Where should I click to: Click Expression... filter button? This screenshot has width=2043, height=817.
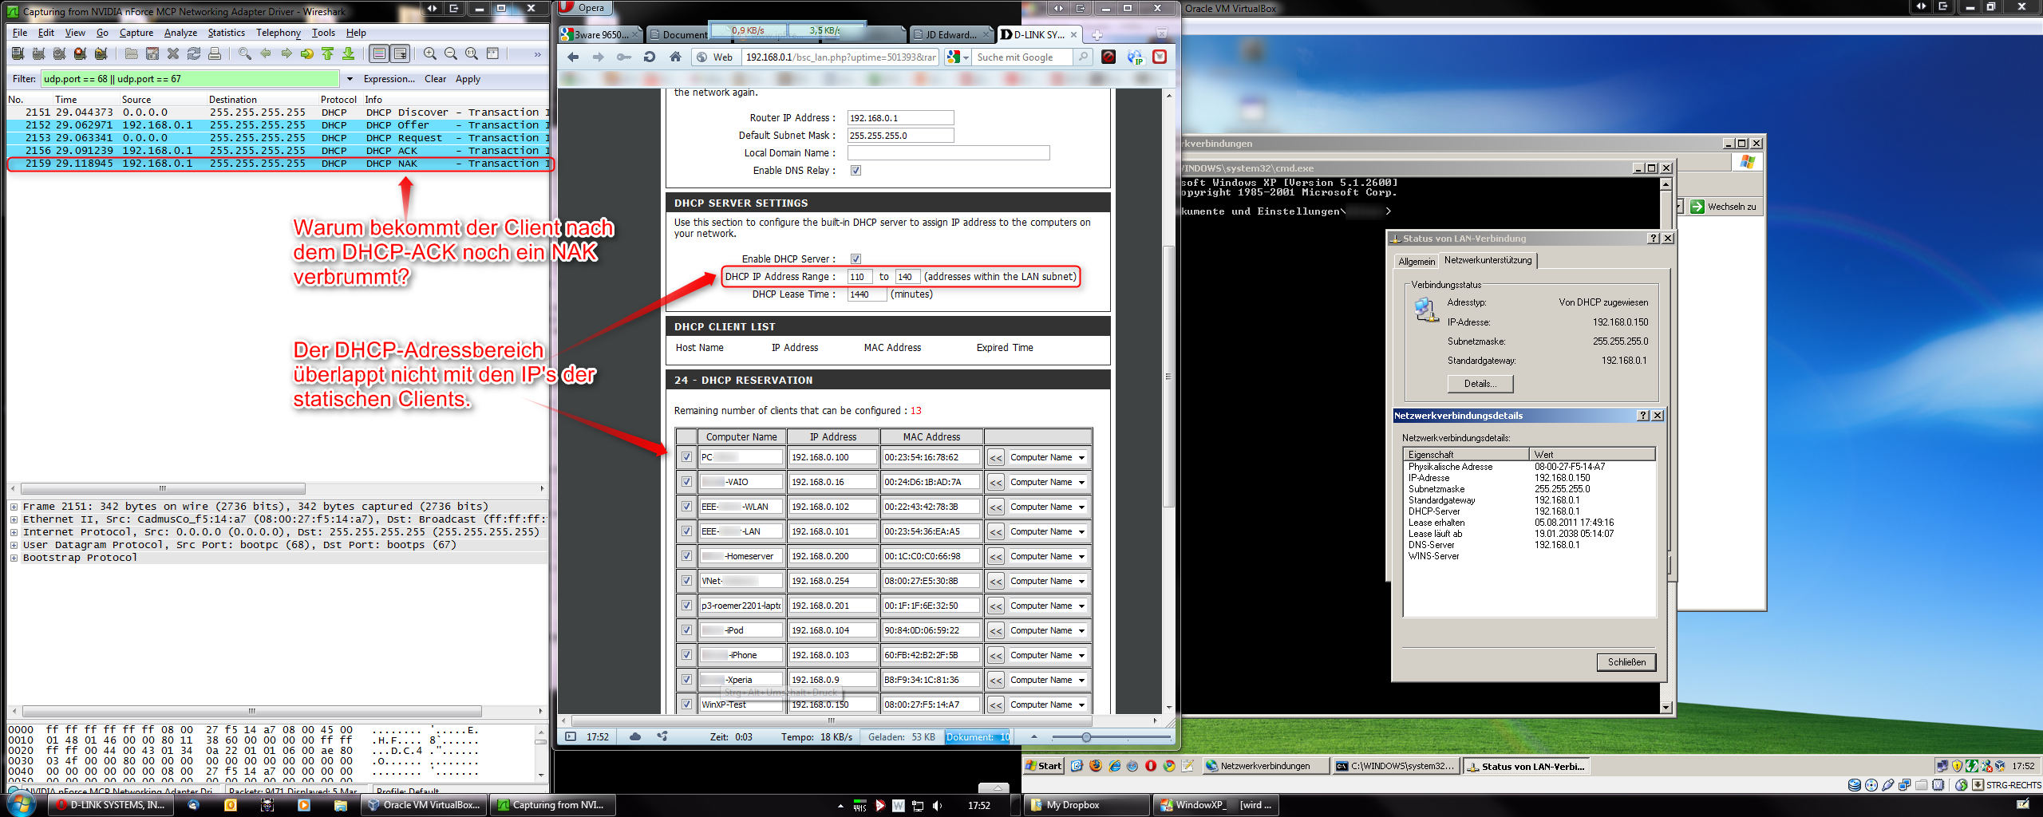[x=389, y=79]
